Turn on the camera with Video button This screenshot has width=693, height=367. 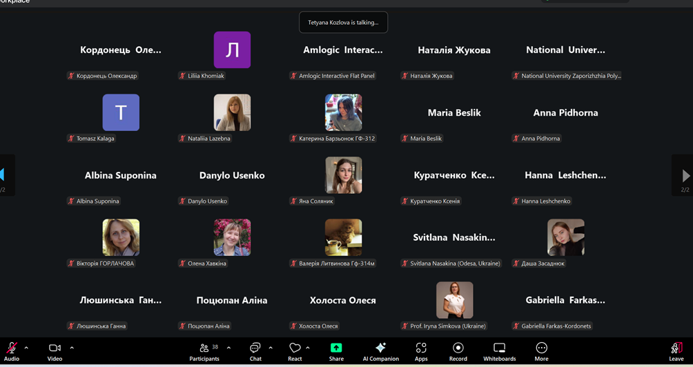pos(55,350)
